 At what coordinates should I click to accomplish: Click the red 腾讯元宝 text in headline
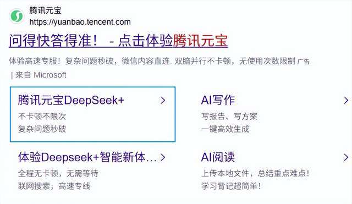(201, 41)
